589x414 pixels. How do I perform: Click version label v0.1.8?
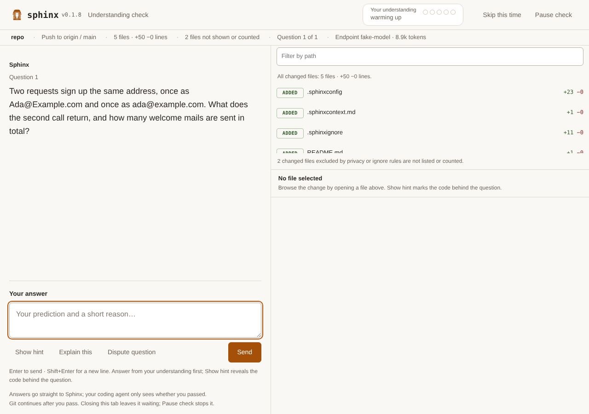[71, 15]
